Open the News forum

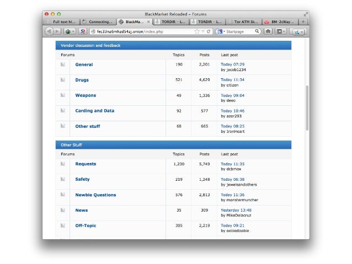82,211
